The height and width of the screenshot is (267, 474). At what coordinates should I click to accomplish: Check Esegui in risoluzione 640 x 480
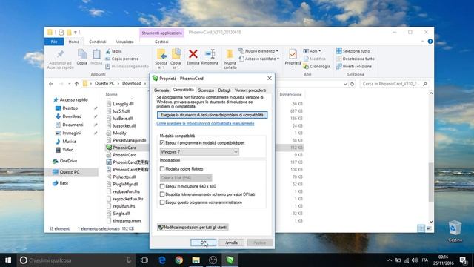tap(162, 186)
